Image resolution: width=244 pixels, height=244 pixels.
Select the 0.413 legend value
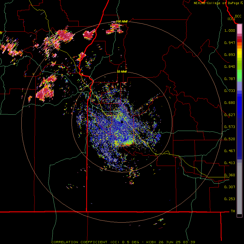(230, 163)
